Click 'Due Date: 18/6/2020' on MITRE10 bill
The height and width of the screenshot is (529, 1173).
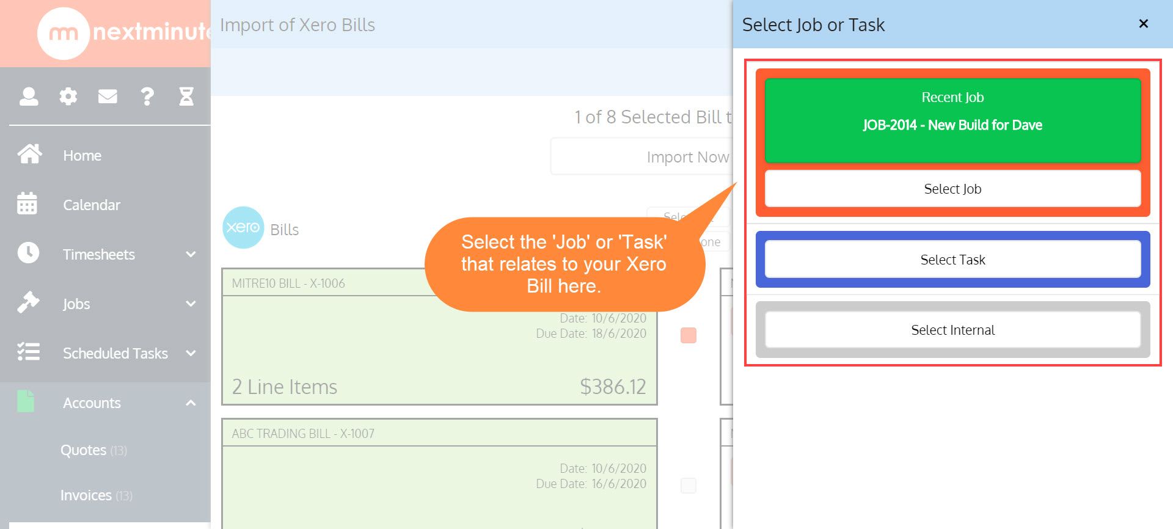[591, 334]
